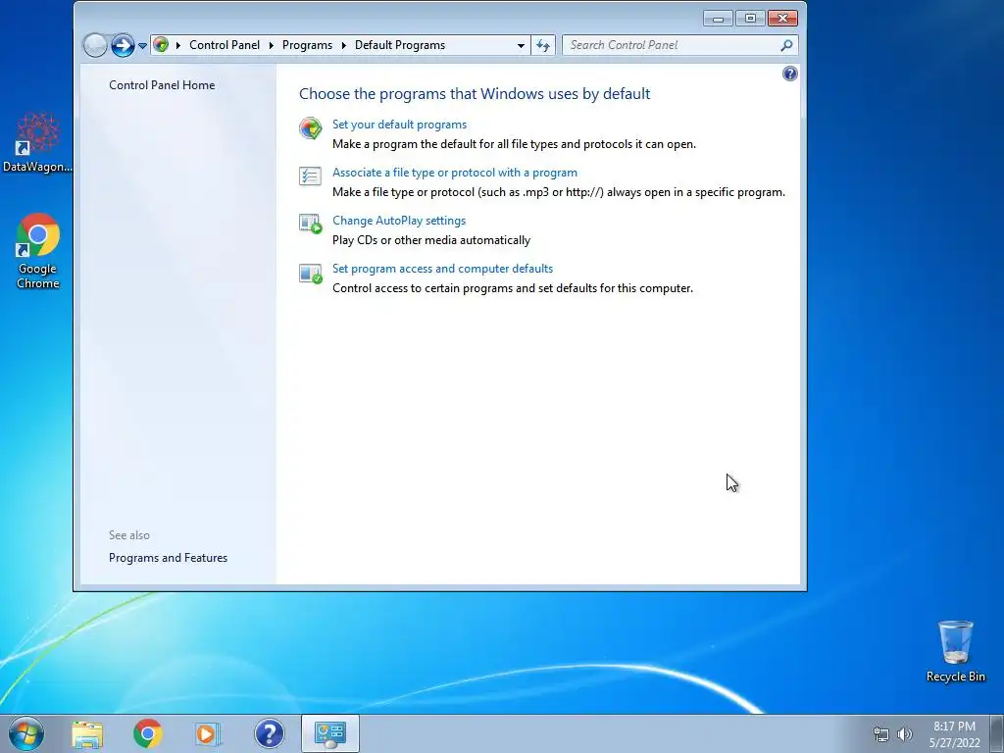
Task: Close the Default Programs window
Action: [782, 19]
